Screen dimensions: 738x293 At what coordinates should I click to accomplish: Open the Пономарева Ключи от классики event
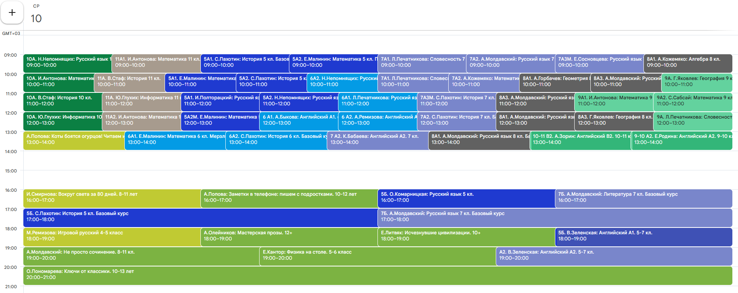(x=377, y=275)
